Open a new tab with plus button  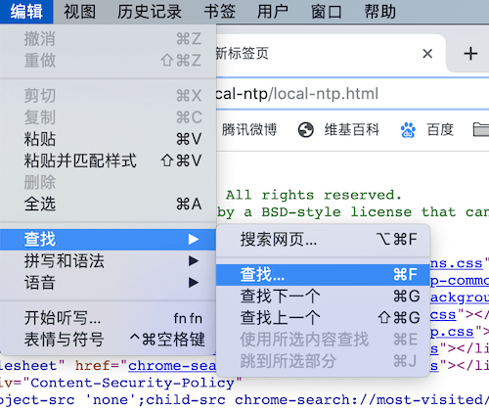(470, 54)
